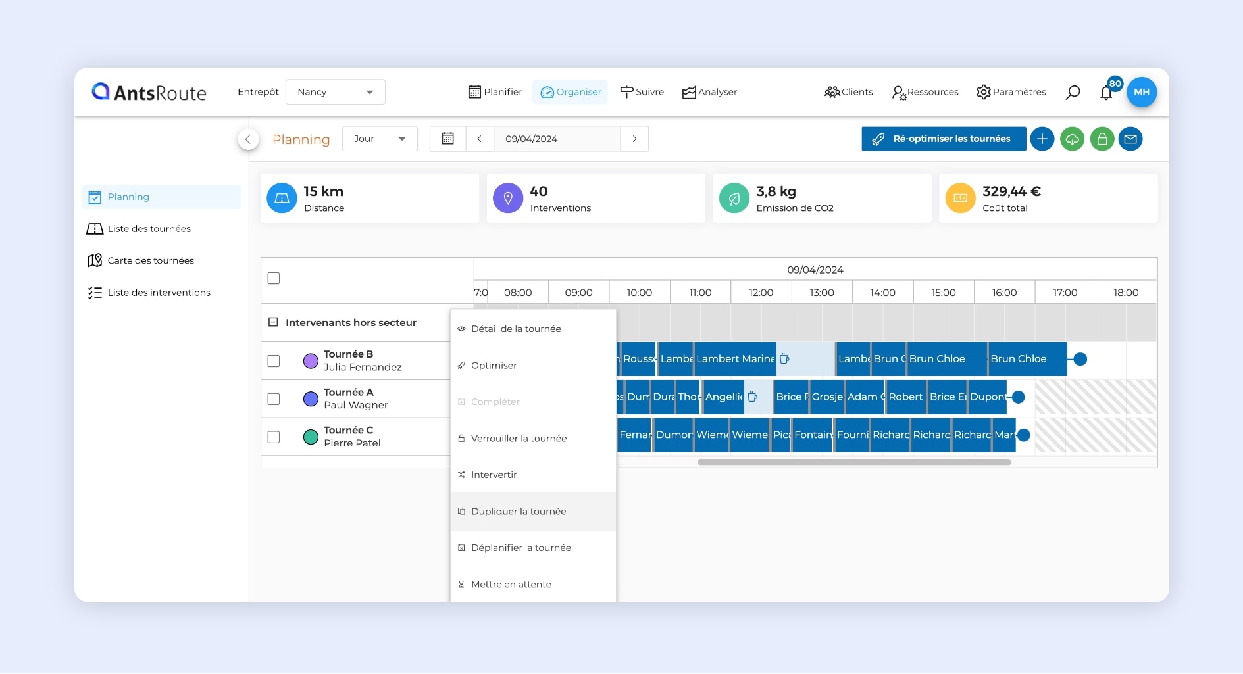Screen dimensions: 1243x674
Task: Click the purple color dot of Tournée B
Action: (311, 361)
